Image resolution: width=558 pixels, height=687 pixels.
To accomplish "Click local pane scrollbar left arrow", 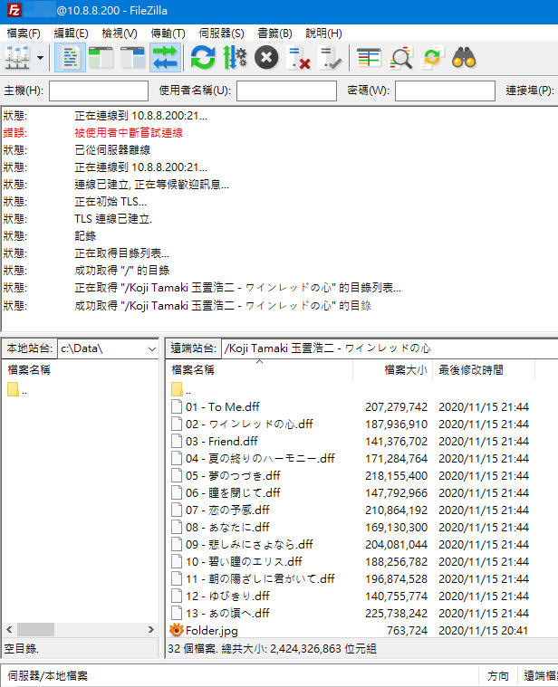I will tap(9, 630).
